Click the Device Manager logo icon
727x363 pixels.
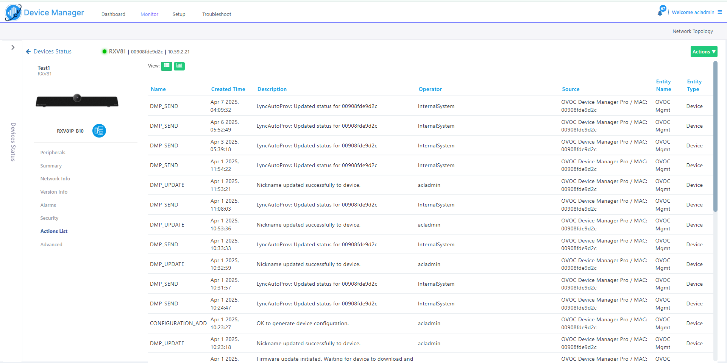[13, 13]
